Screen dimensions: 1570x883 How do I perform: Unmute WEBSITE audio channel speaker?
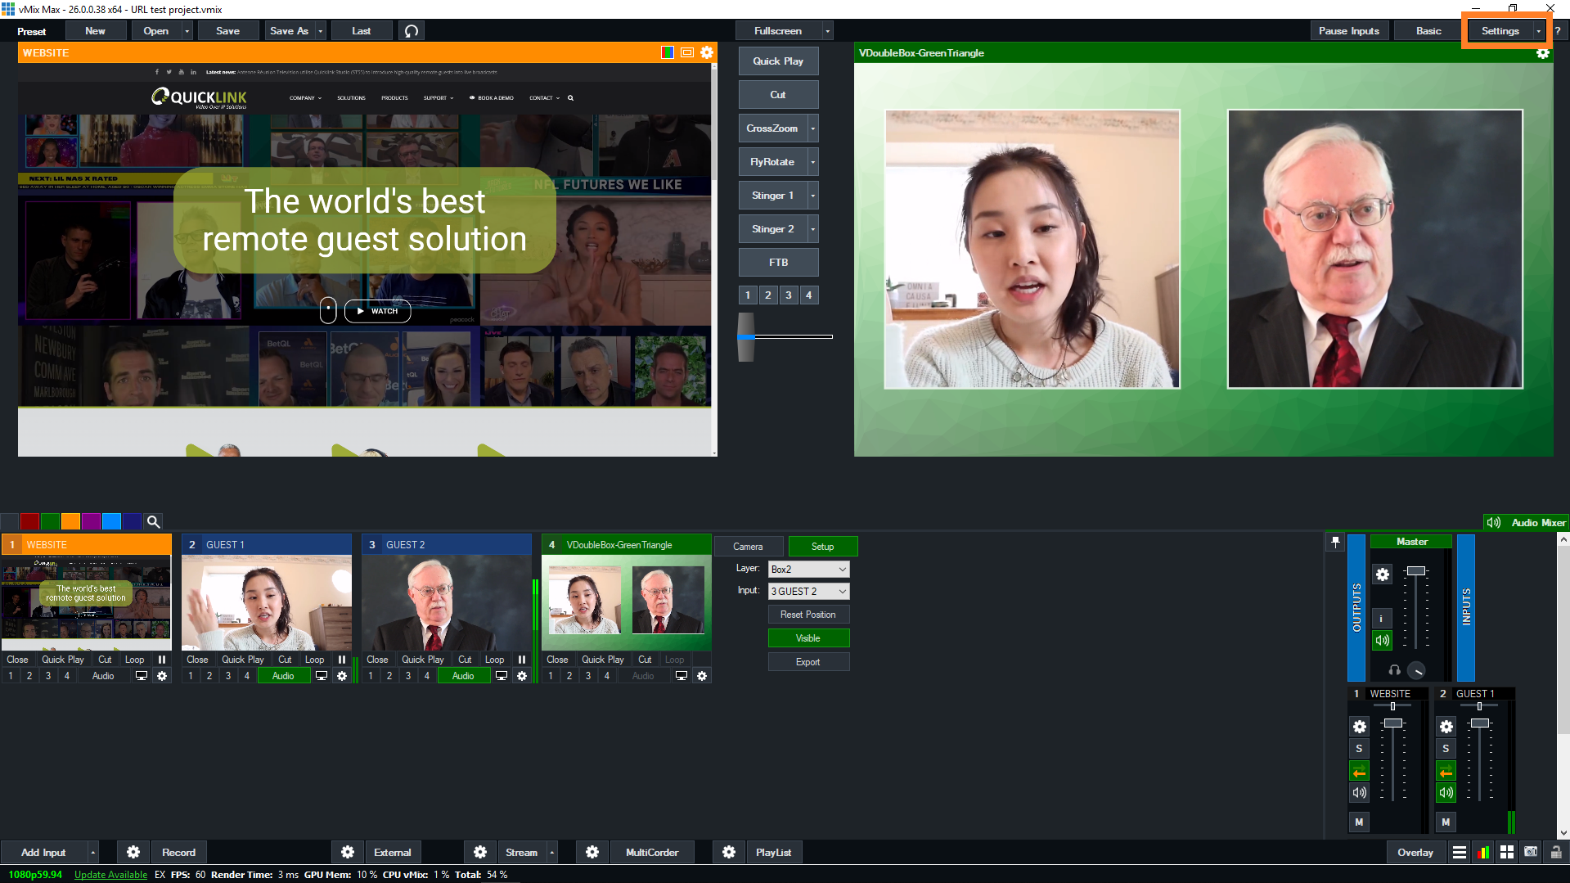1360,792
